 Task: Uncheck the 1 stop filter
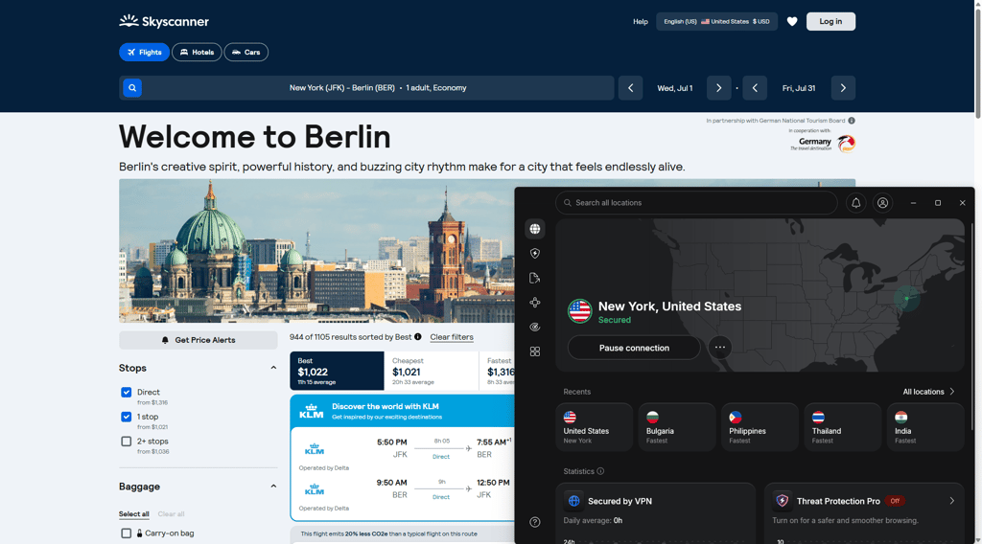click(x=126, y=417)
